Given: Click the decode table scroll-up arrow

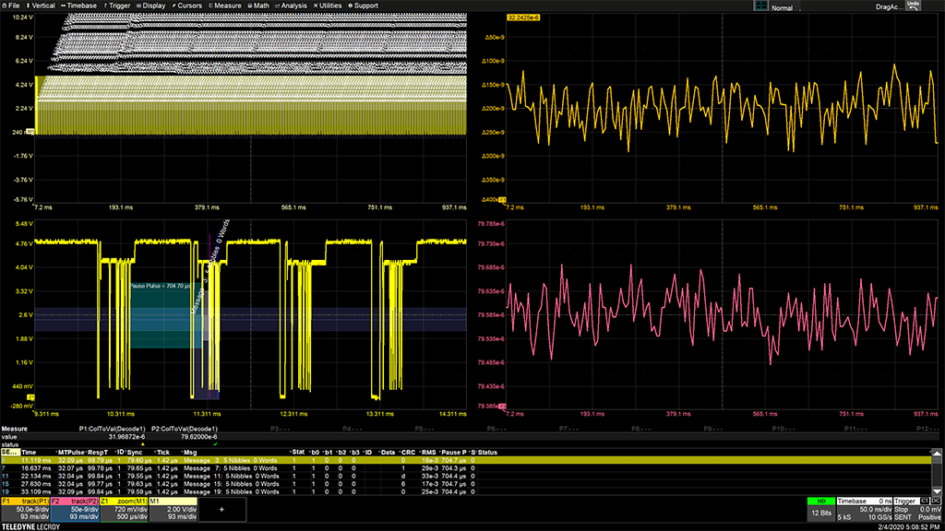Looking at the screenshot, I should tap(937, 452).
